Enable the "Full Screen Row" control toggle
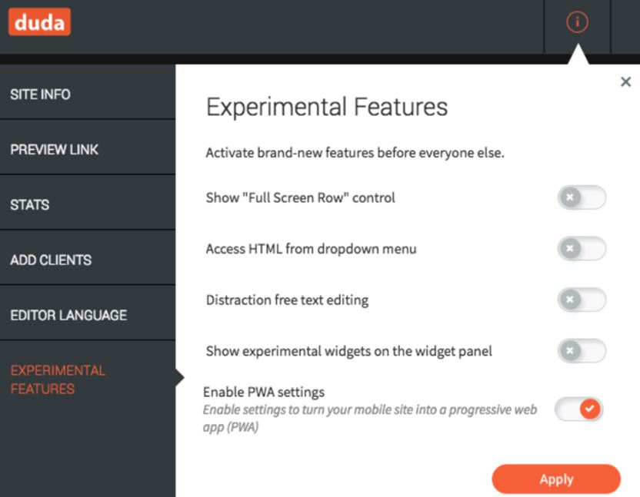640x497 pixels. pos(582,197)
